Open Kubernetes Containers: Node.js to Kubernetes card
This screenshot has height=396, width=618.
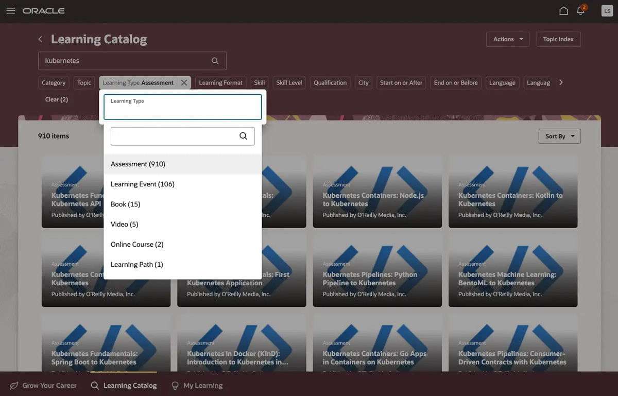pos(377,192)
